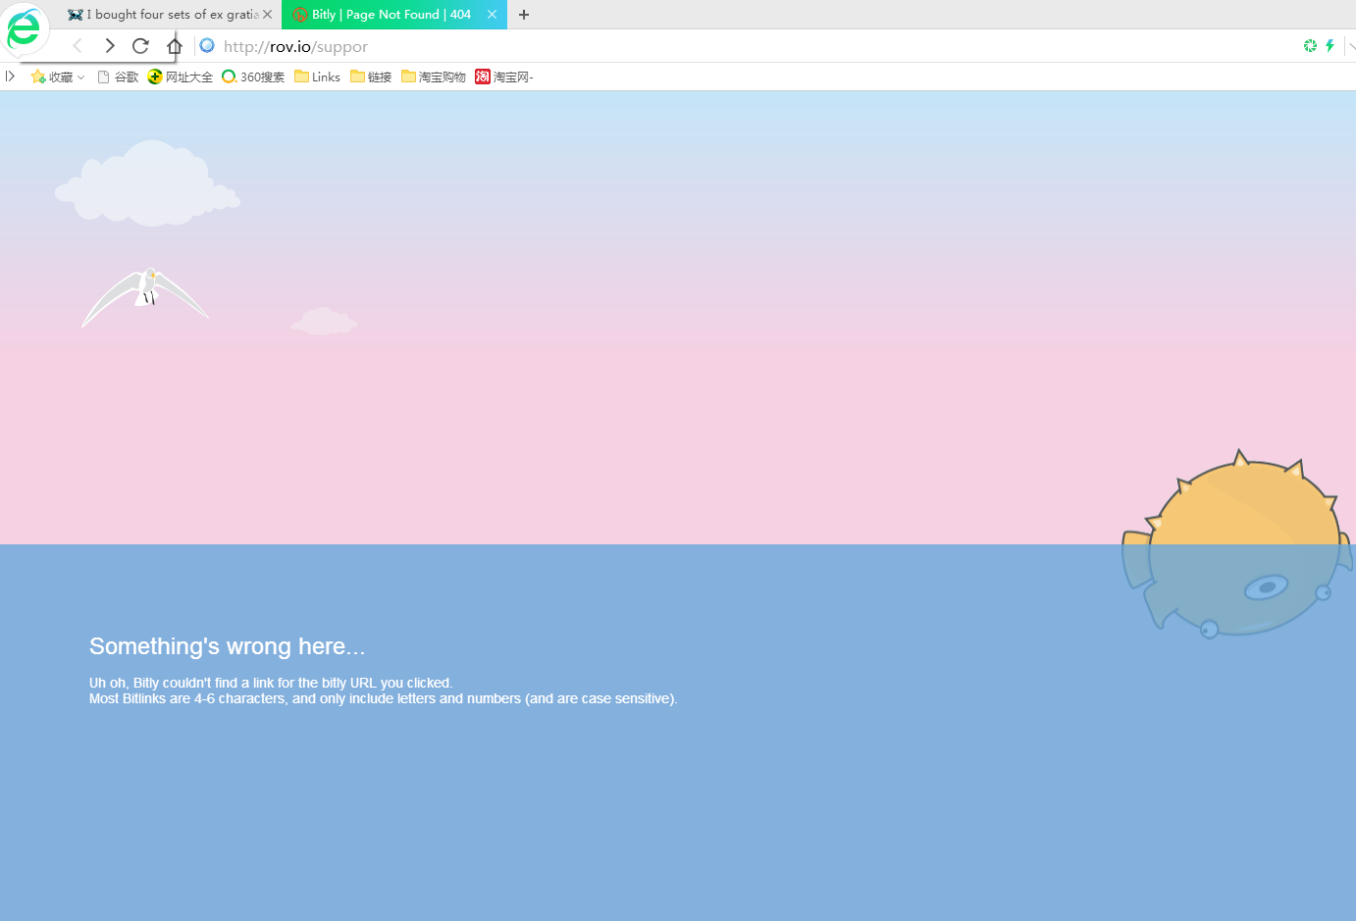Click the site info icon in address bar
Screen dimensions: 1356x921
[207, 46]
